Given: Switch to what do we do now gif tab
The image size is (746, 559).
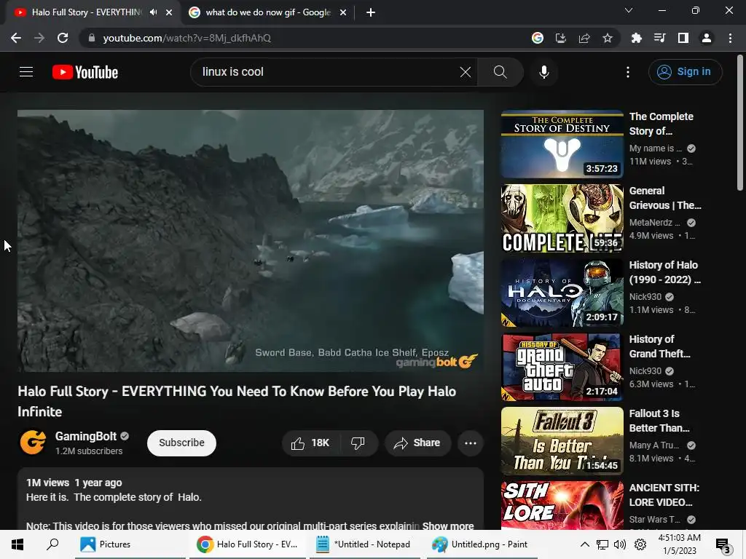Looking at the screenshot, I should (x=267, y=12).
